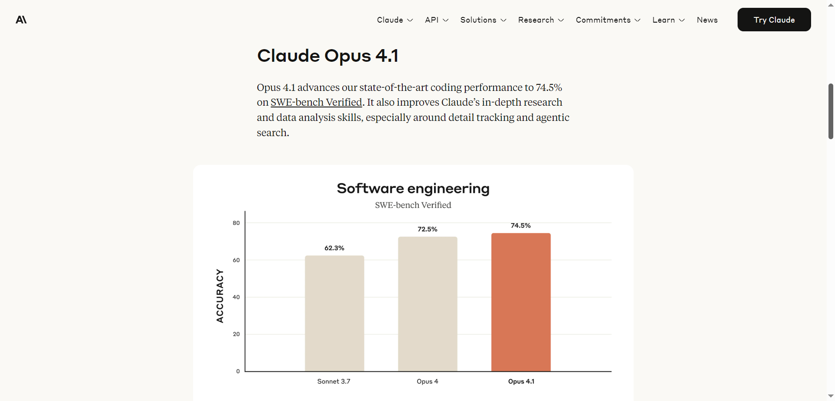
Task: Select the Sonnet 3.7 bar
Action: [334, 314]
